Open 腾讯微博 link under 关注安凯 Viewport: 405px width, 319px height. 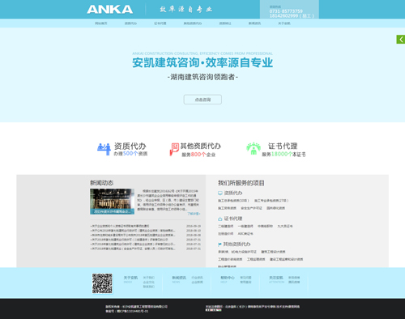(x=294, y=283)
